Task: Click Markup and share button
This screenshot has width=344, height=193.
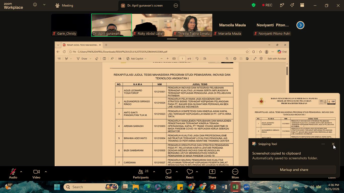Action: [x=294, y=170]
